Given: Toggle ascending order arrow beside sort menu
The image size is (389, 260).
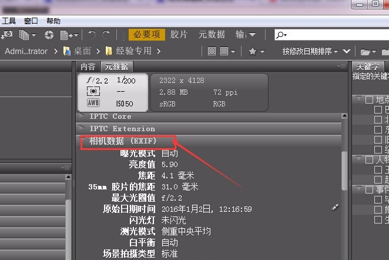Looking at the screenshot, I should (x=347, y=51).
